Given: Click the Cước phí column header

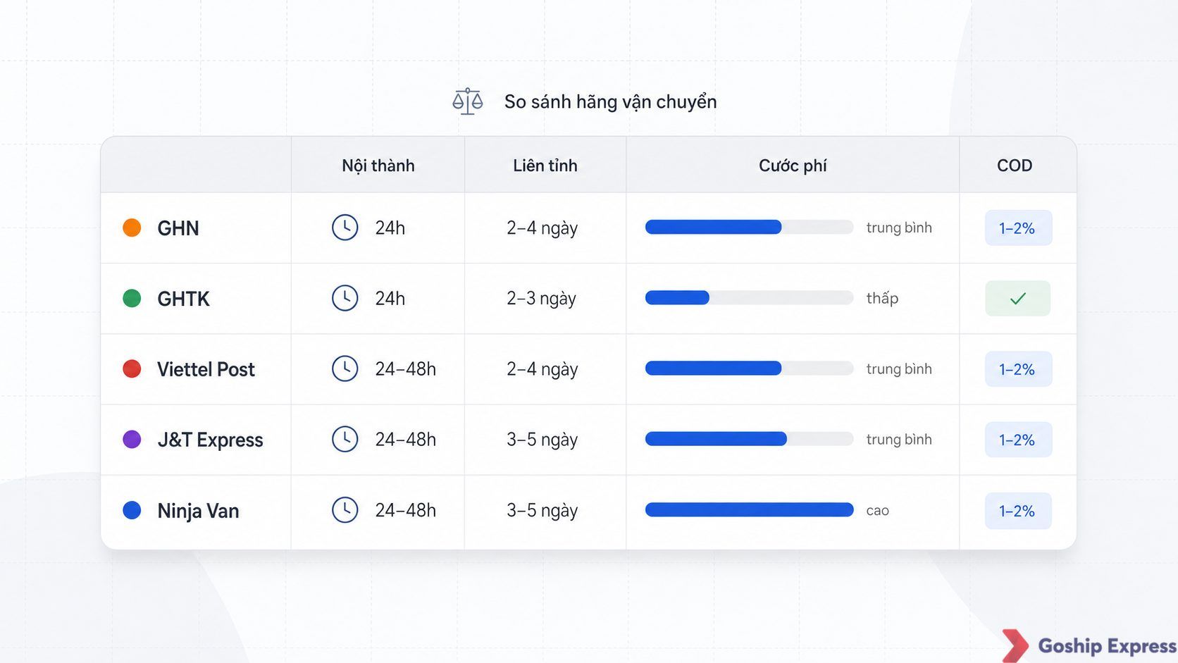Looking at the screenshot, I should tap(793, 166).
